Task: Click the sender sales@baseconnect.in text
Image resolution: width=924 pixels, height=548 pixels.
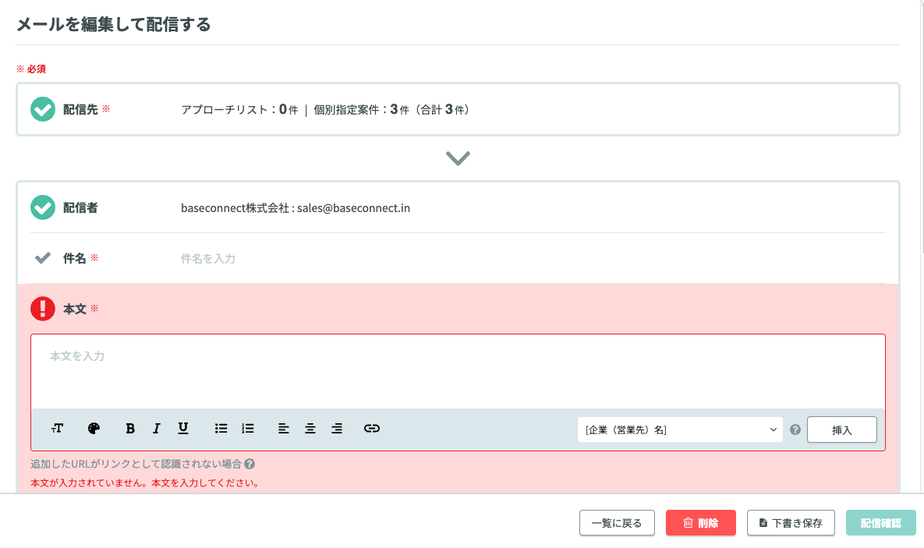Action: click(353, 208)
